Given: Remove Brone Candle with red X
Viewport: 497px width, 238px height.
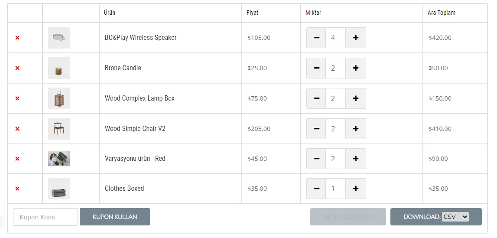Looking at the screenshot, I should (17, 68).
